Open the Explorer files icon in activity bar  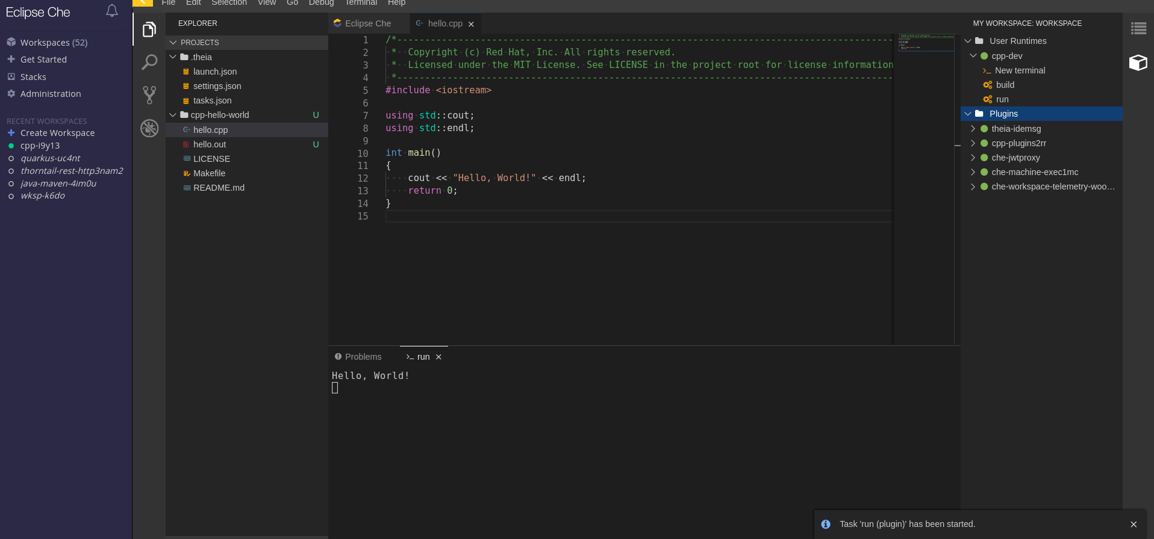click(149, 29)
